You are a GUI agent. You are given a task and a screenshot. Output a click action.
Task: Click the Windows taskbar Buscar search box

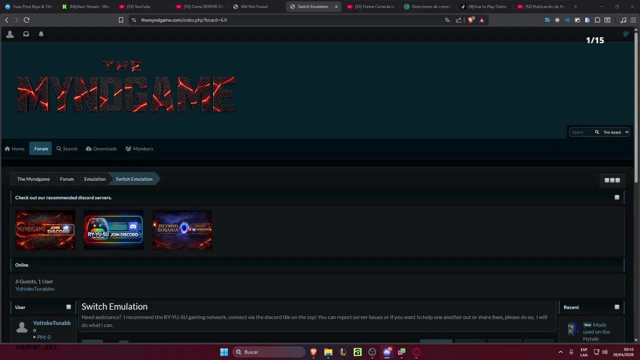pos(269,352)
